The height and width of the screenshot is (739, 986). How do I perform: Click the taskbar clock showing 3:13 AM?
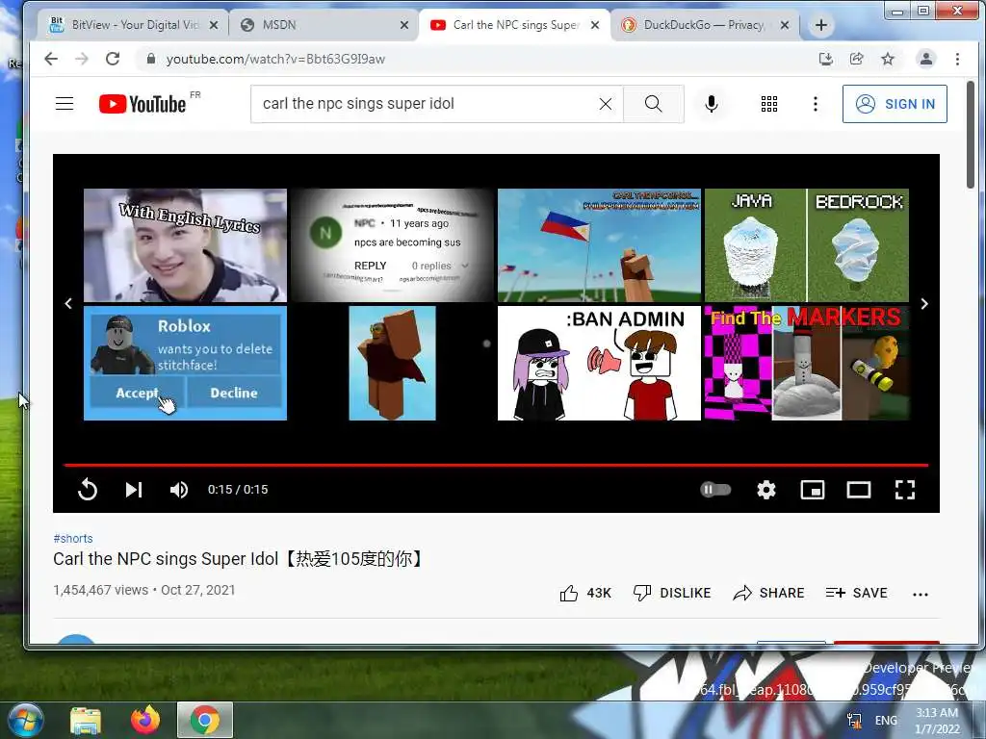(937, 721)
